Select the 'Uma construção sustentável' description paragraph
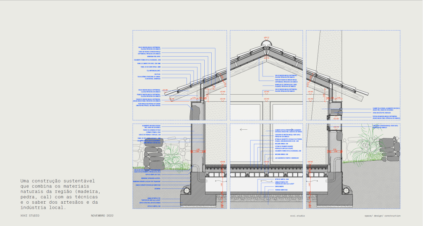The width and height of the screenshot is (423, 226). coord(60,194)
